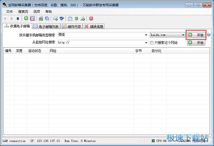214x146 pixels.
Task: Click the red no-entry circle toolbar icon
Action: coord(91,18)
